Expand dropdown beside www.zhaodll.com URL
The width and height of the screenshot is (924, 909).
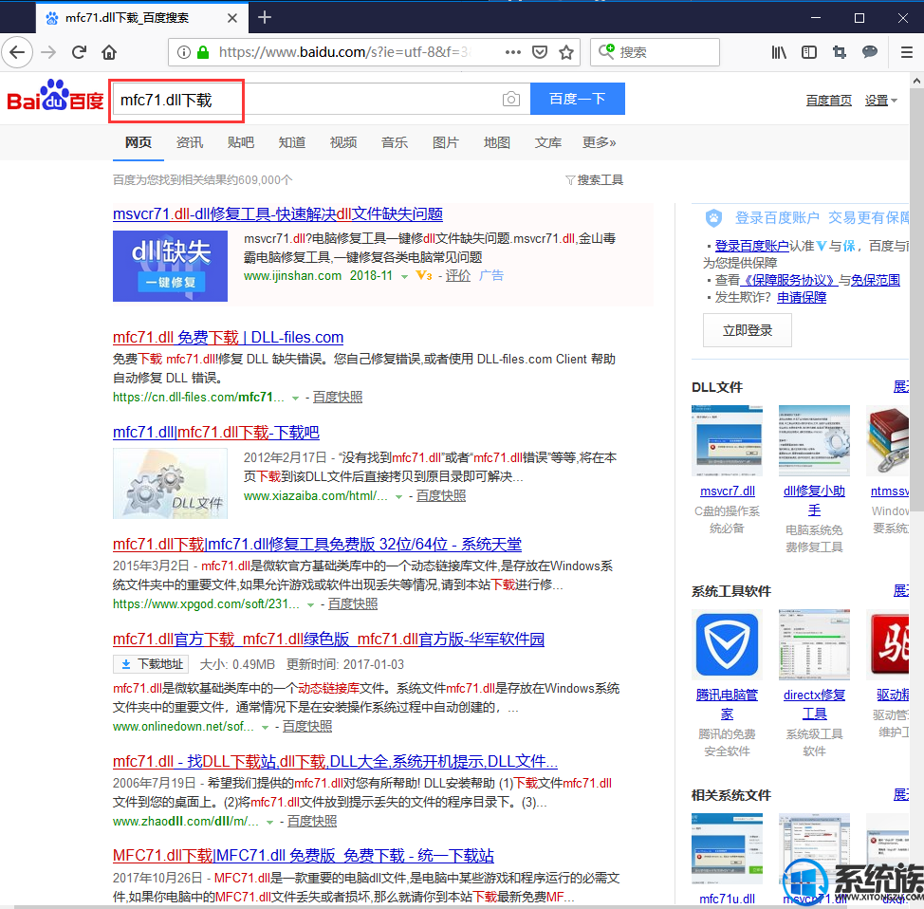[x=269, y=822]
